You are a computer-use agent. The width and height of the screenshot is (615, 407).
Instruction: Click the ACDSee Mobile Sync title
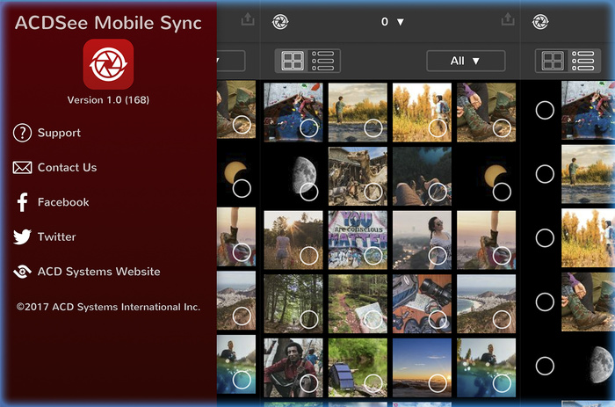(108, 23)
